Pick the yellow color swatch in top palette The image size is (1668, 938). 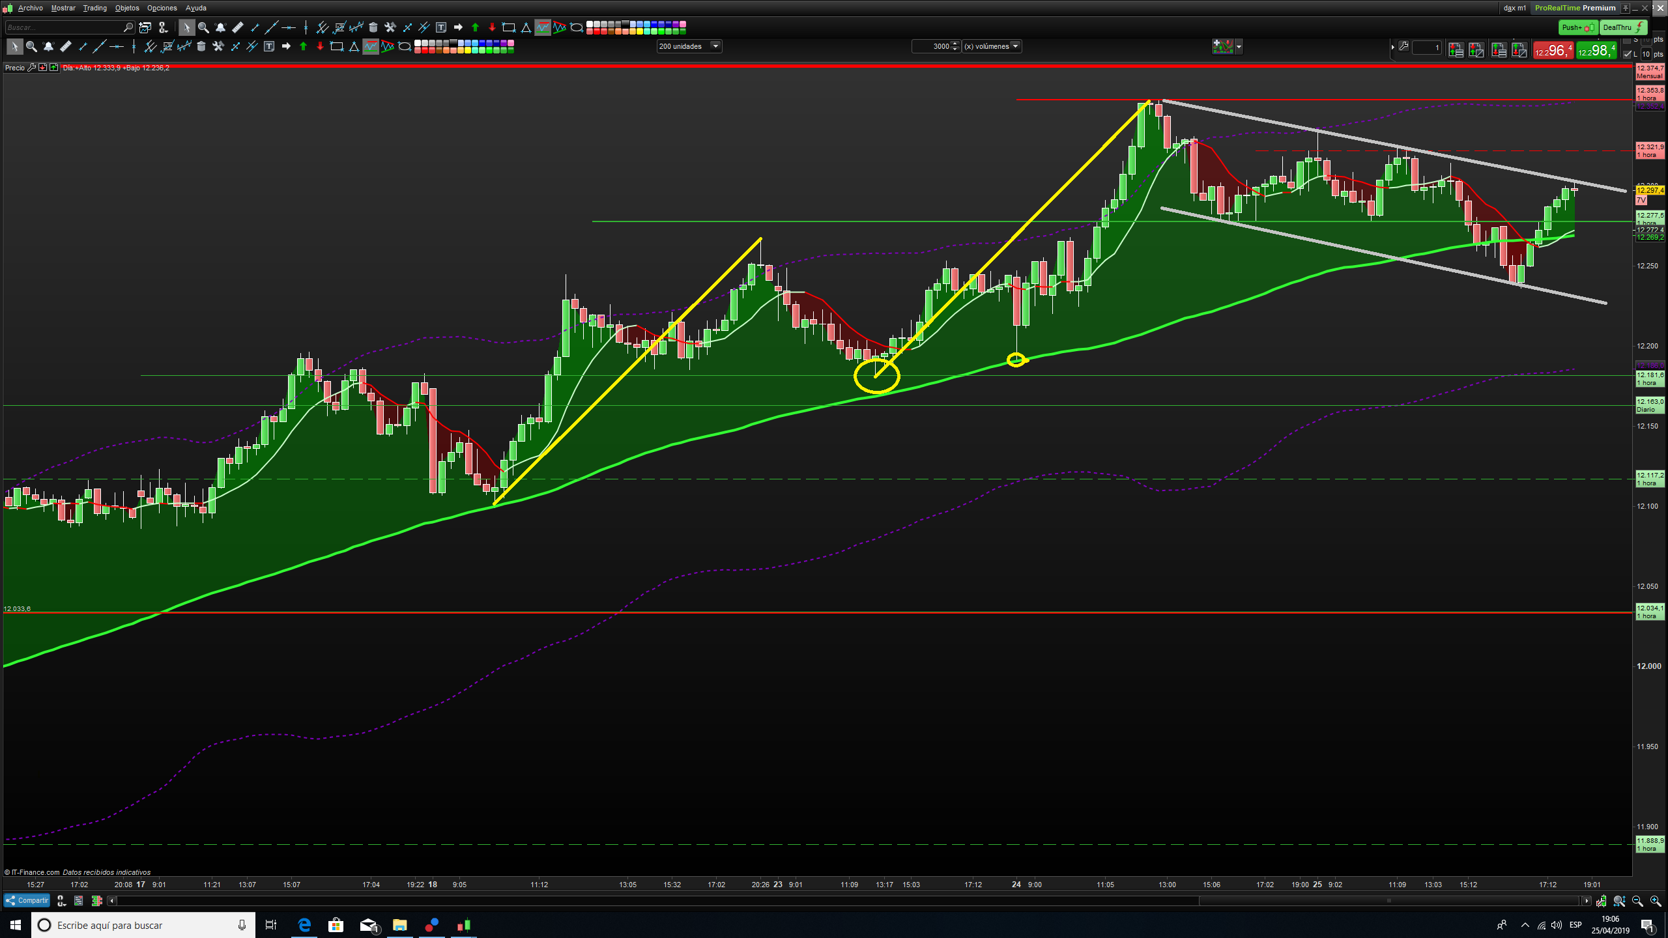(x=640, y=31)
